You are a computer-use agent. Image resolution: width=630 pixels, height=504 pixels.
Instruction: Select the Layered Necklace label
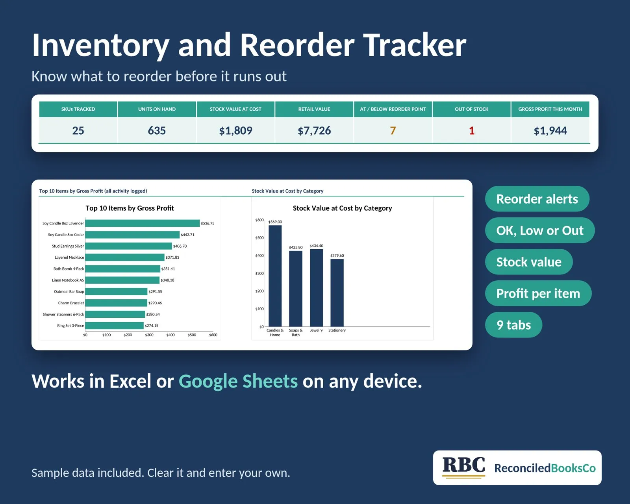(x=69, y=258)
